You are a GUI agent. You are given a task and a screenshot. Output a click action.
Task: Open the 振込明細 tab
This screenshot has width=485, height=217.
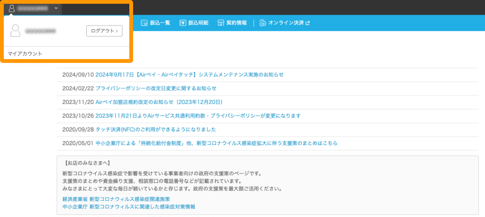point(198,23)
